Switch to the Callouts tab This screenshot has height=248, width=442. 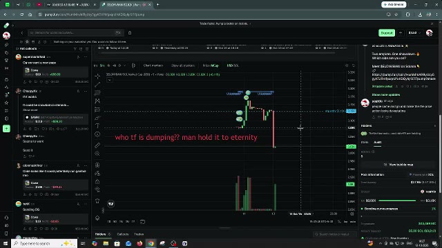[x=123, y=234]
